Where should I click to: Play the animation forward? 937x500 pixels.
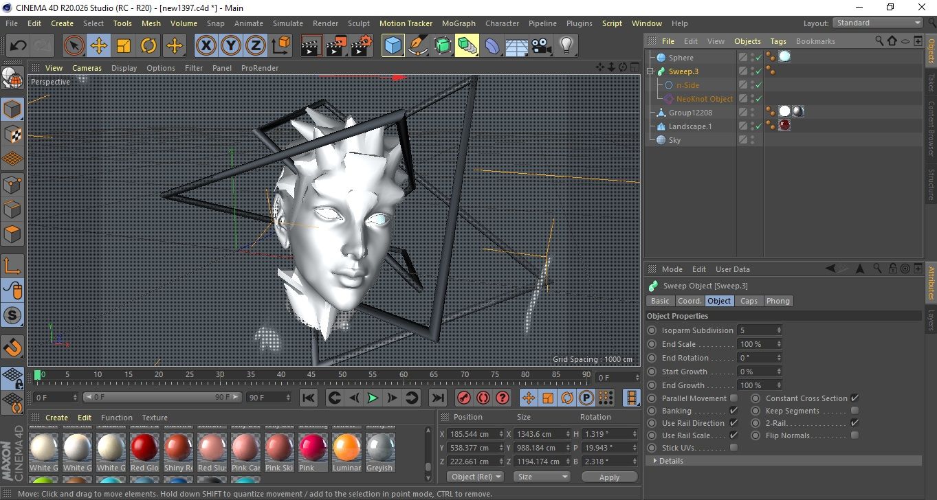click(x=373, y=398)
